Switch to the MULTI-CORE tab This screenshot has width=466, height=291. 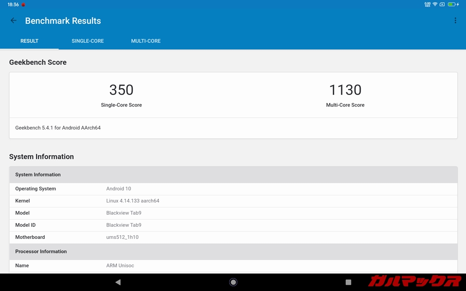[146, 41]
